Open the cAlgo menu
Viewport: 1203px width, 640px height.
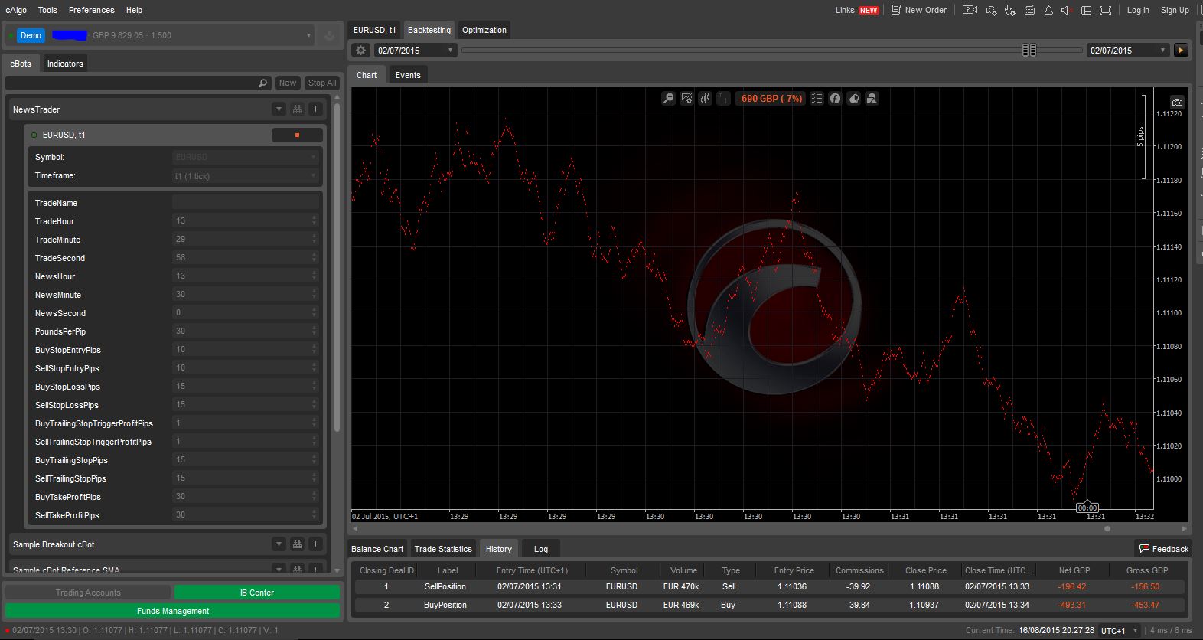(x=16, y=10)
